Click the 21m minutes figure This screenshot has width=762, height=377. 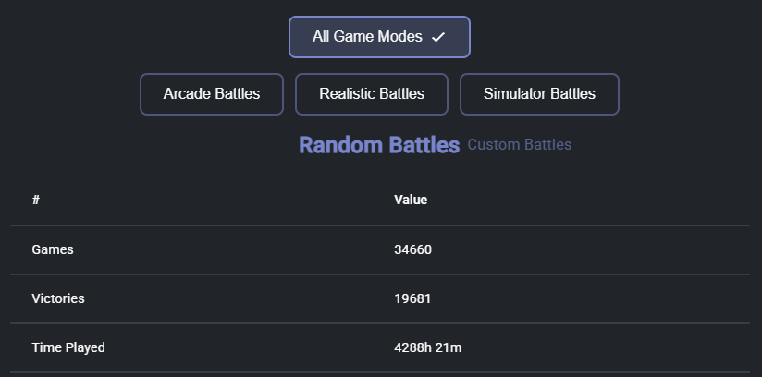(x=447, y=347)
